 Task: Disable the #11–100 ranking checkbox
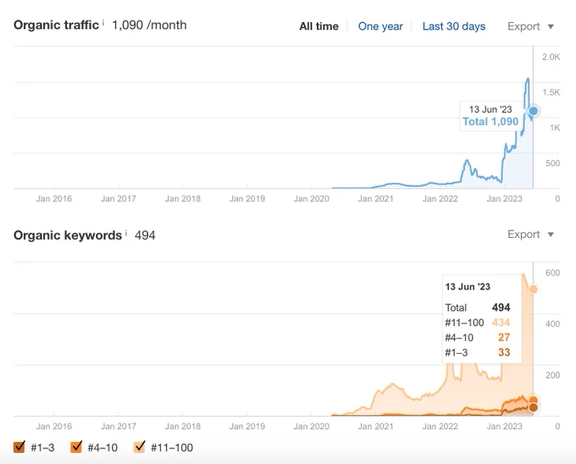point(139,447)
